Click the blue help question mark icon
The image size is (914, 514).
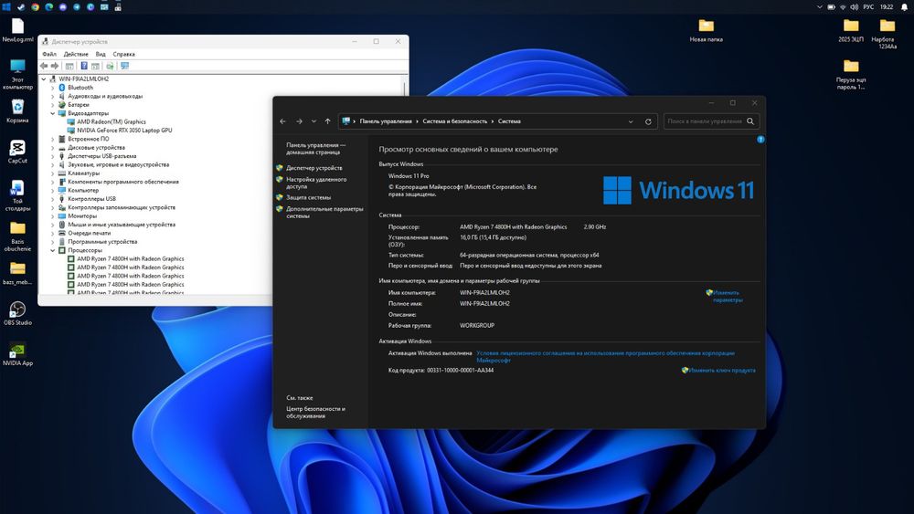(x=760, y=140)
